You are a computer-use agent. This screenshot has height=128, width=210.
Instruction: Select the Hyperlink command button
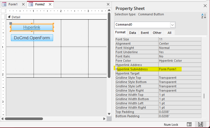click(x=32, y=27)
